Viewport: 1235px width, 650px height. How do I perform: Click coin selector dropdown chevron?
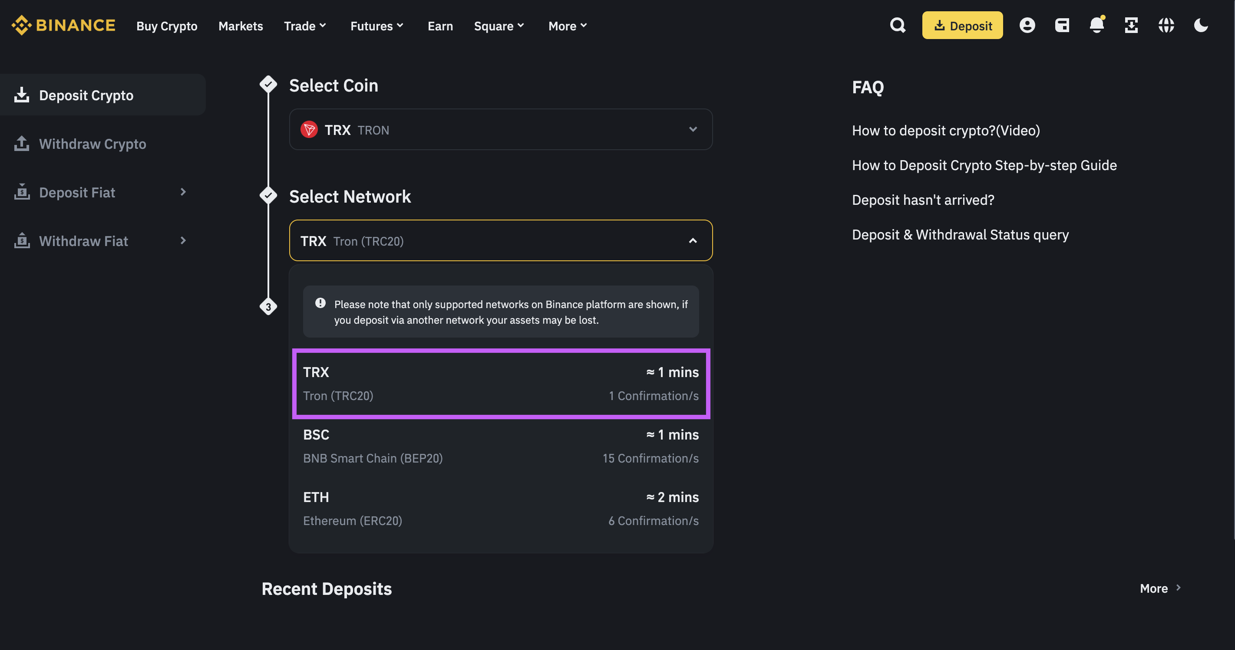point(693,129)
